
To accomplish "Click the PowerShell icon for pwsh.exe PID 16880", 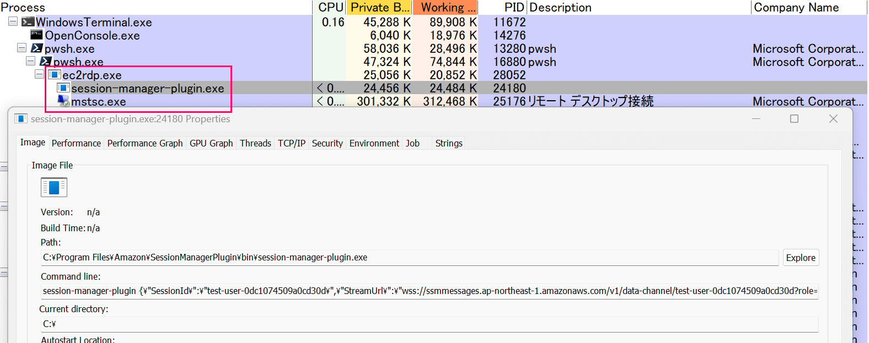I will click(x=46, y=61).
